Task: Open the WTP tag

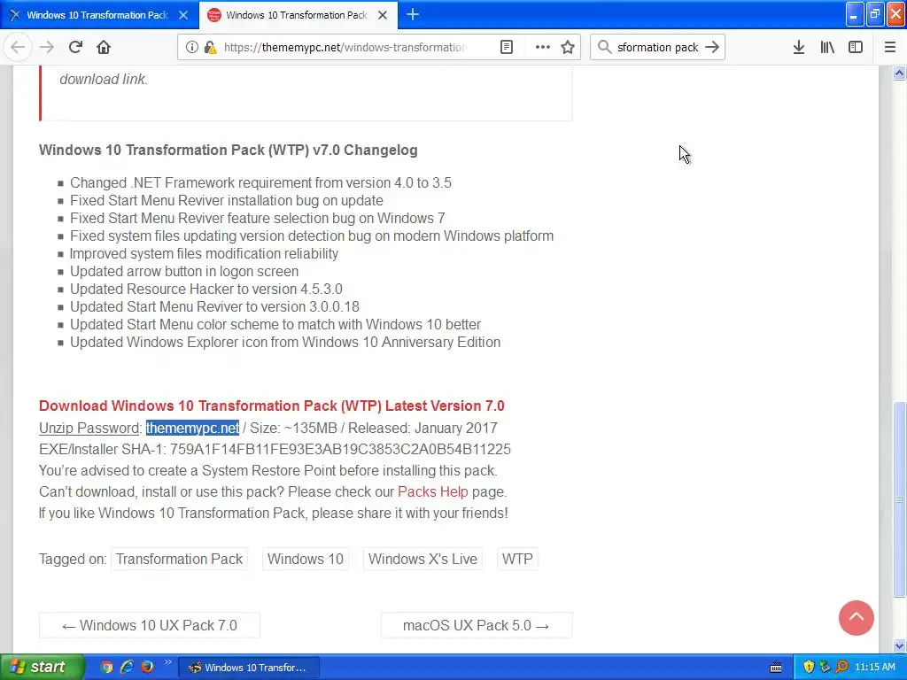Action: [x=517, y=560]
